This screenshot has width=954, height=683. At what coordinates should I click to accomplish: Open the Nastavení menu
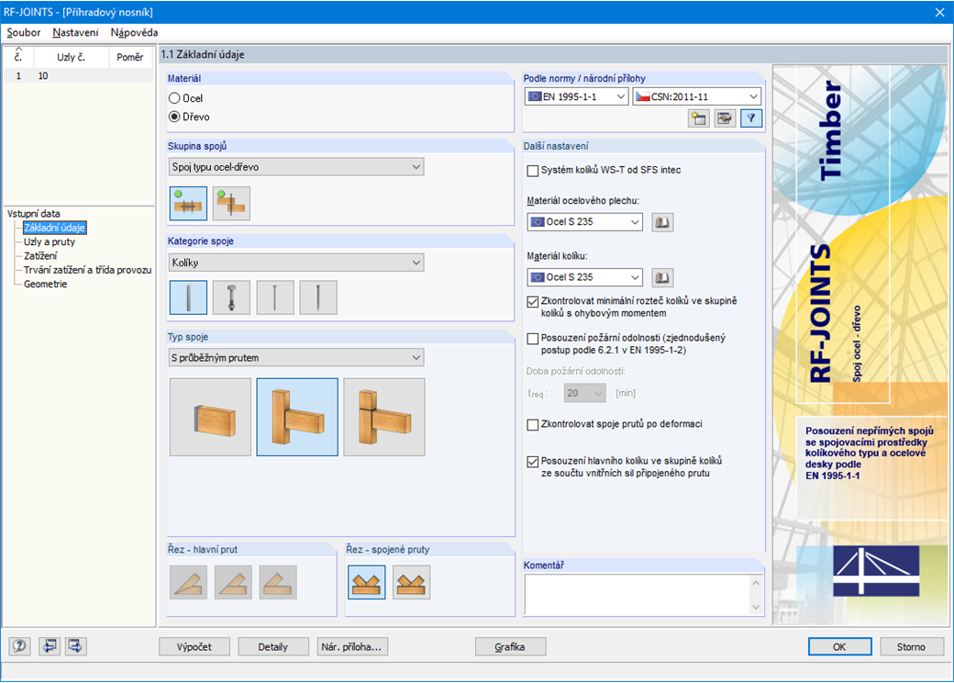pyautogui.click(x=75, y=32)
